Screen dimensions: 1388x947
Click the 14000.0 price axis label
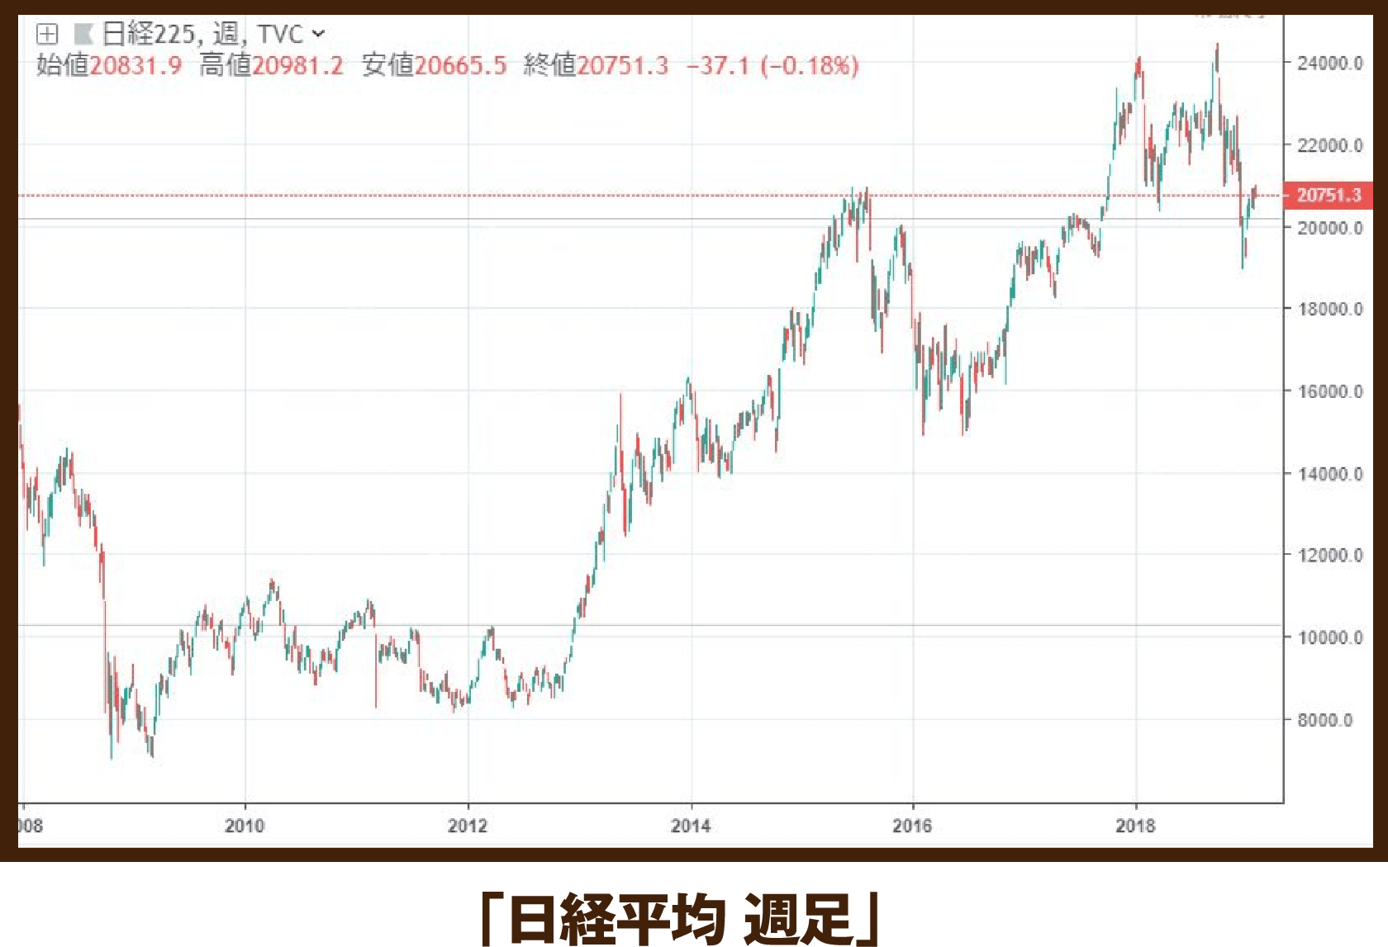(x=1329, y=474)
